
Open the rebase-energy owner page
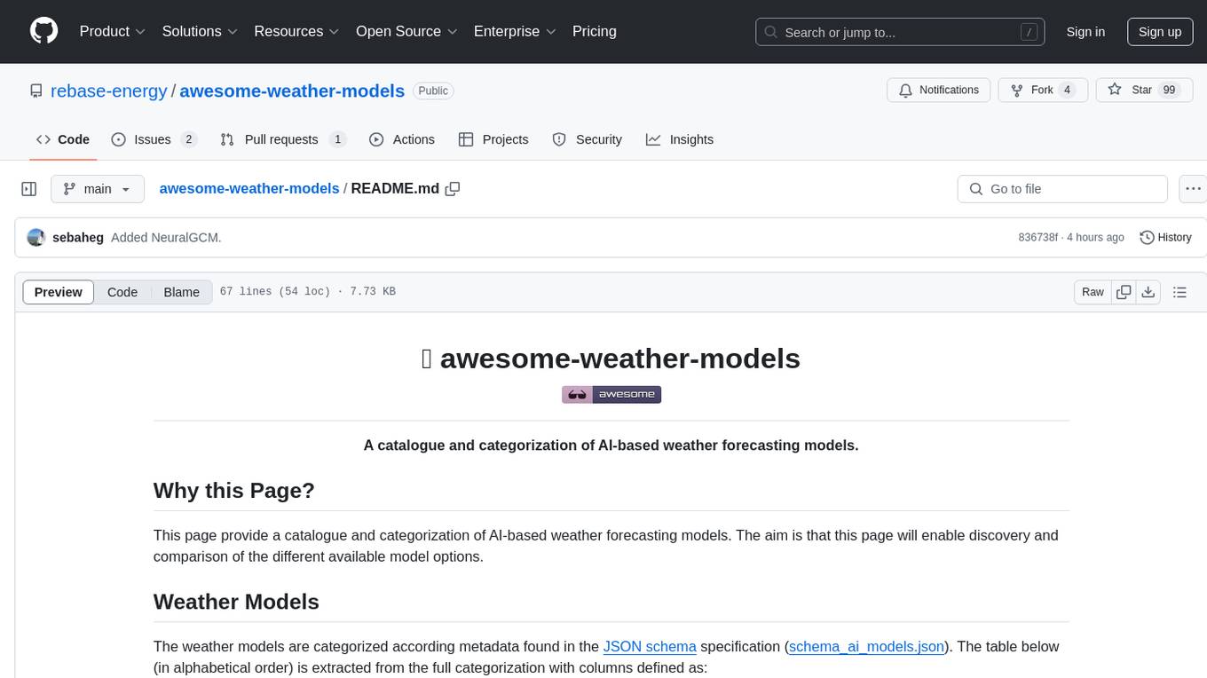108,91
